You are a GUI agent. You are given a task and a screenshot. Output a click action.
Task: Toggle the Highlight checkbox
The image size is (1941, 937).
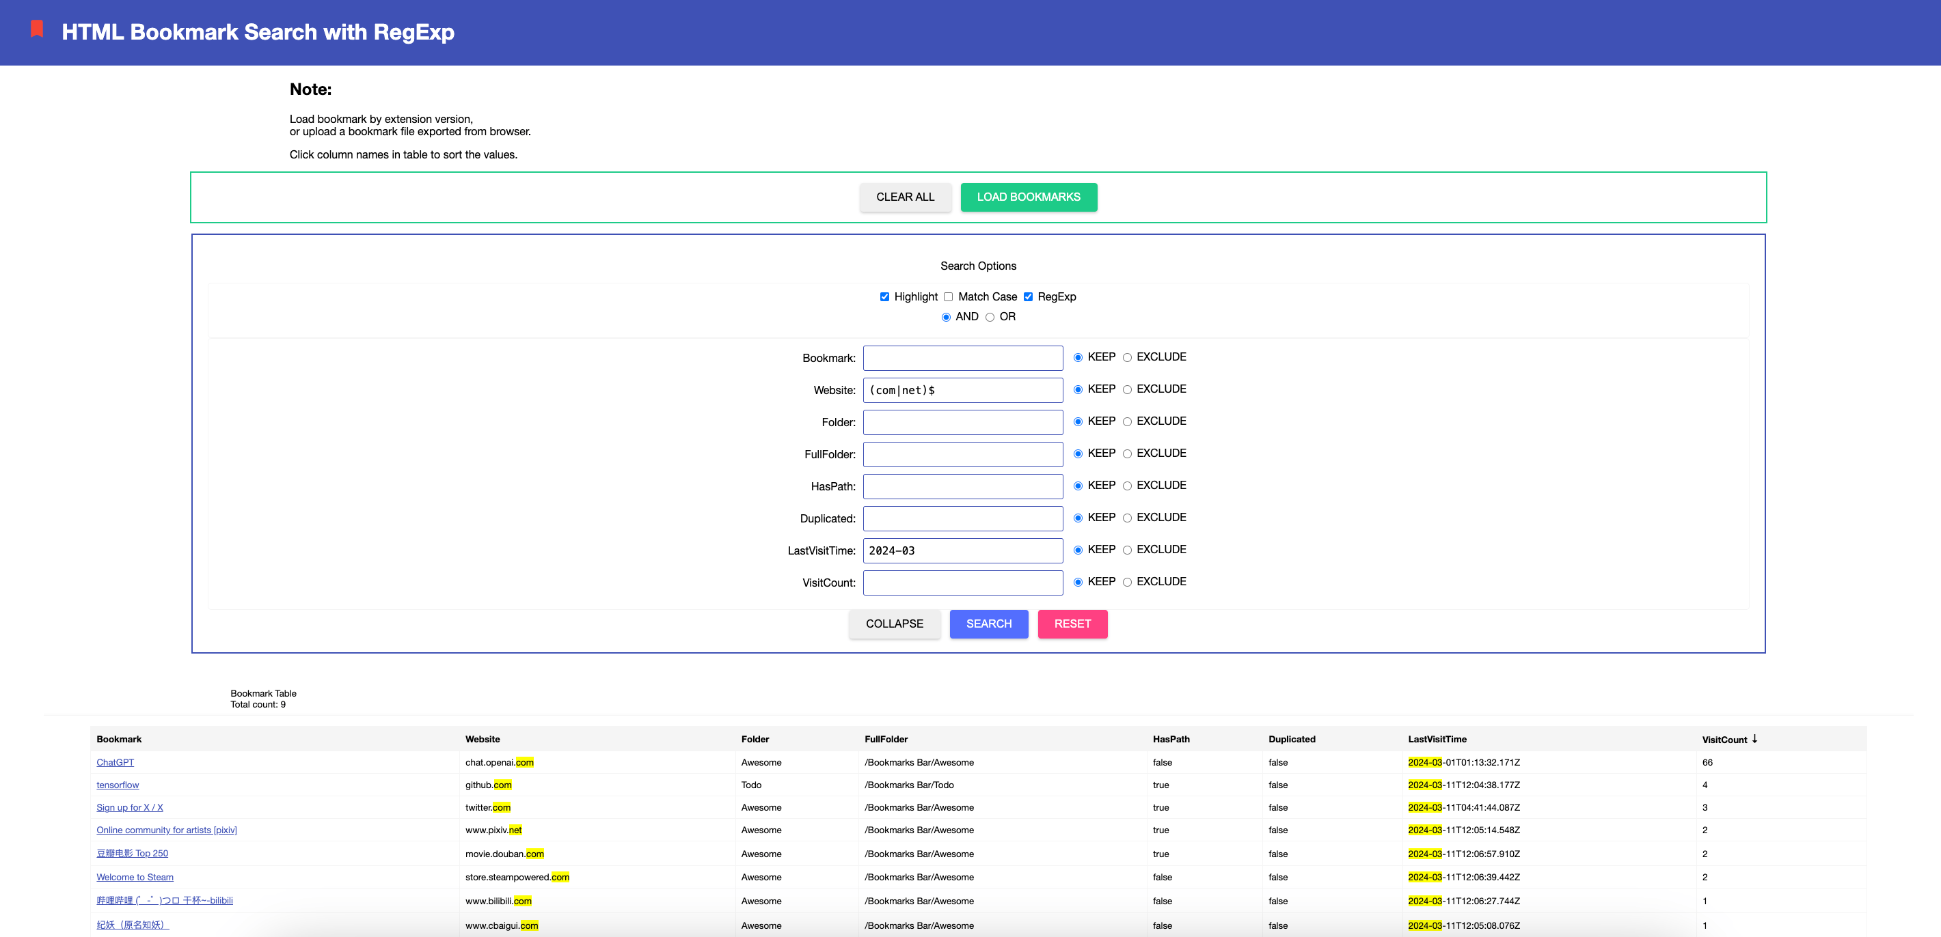(884, 297)
